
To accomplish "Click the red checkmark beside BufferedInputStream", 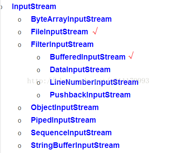I will click(x=131, y=55).
